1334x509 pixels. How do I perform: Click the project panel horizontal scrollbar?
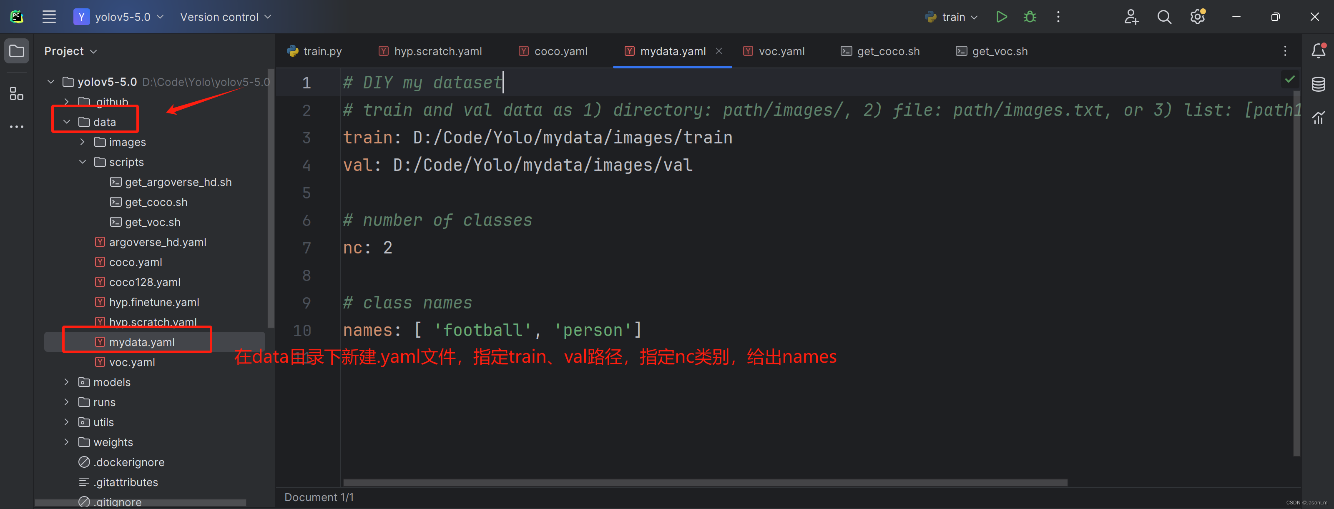tap(141, 502)
